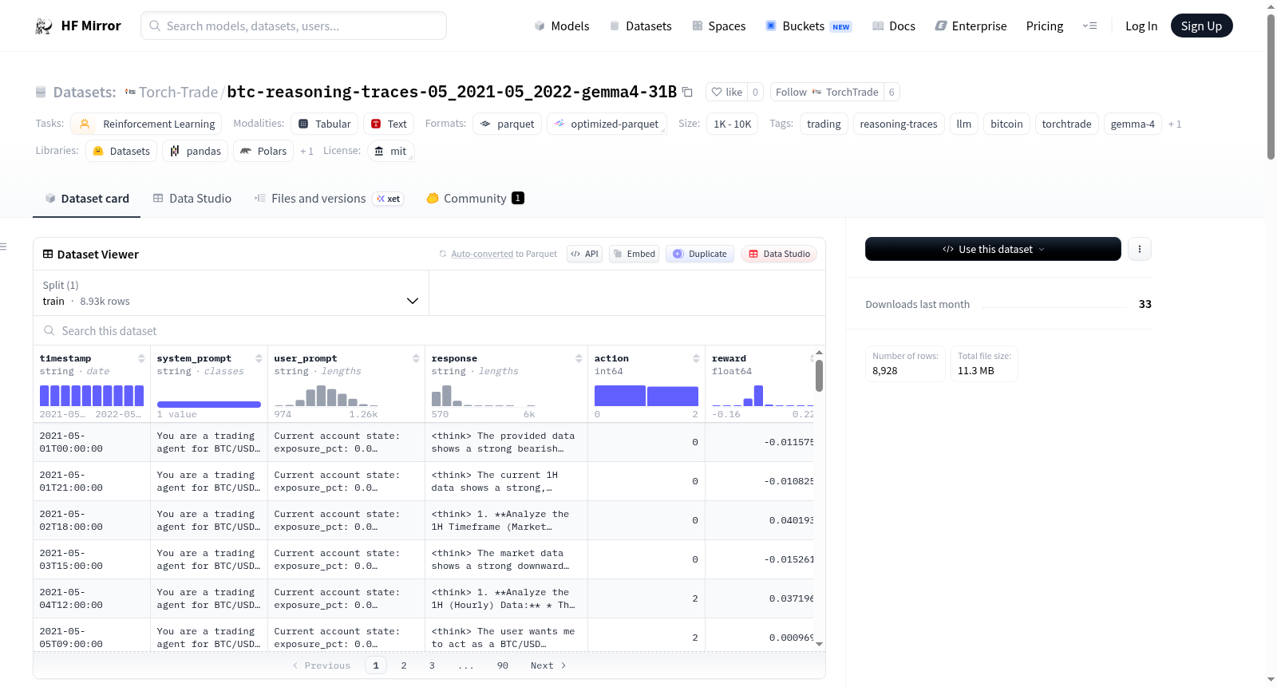Sort the system_prompt column
This screenshot has height=687, width=1277.
point(259,359)
